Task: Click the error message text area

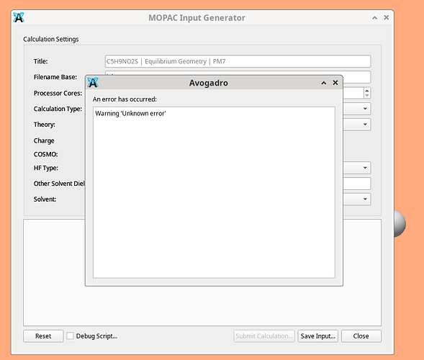Action: point(214,192)
